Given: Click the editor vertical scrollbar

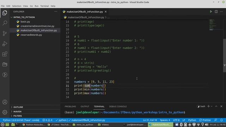Looking at the screenshot, I should [225, 55].
